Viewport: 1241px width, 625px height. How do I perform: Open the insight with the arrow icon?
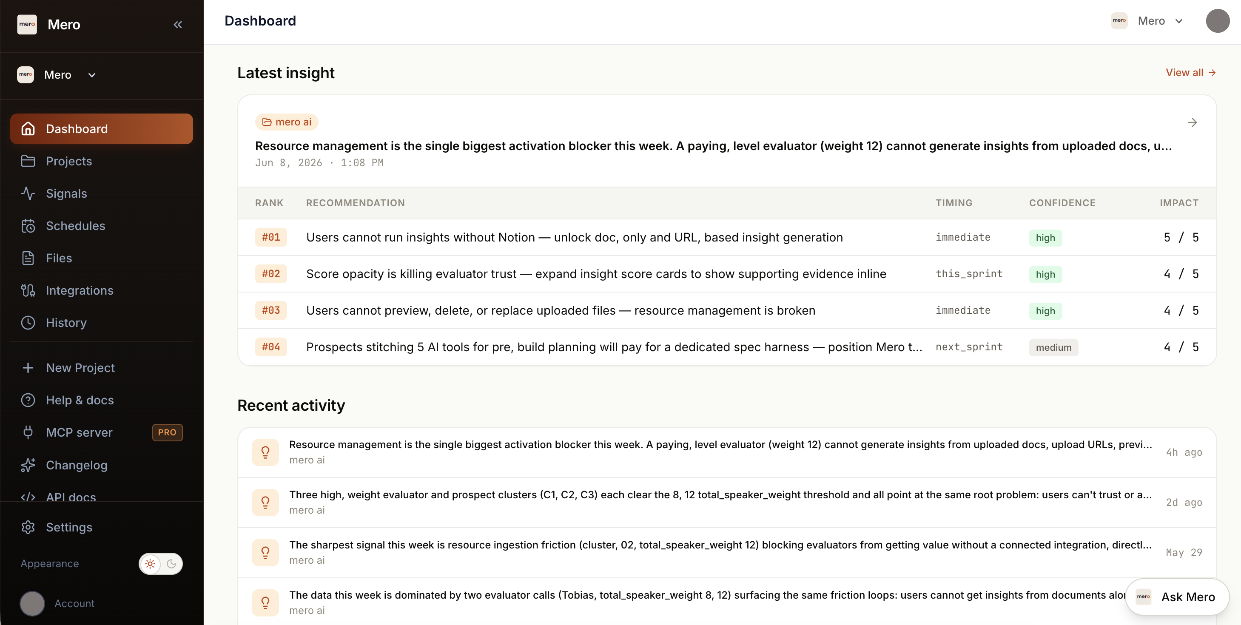click(1193, 122)
